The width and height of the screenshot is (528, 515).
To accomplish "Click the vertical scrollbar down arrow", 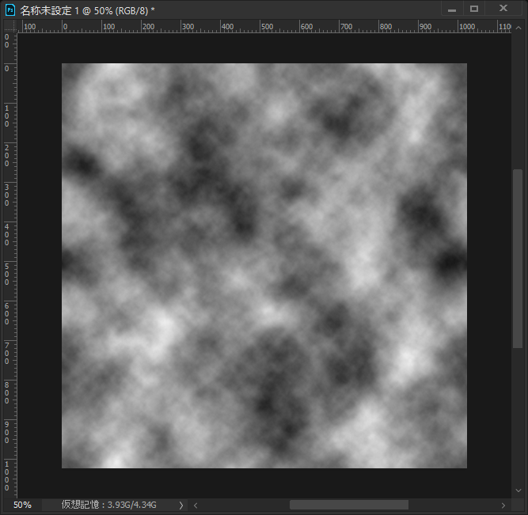I will click(x=519, y=490).
